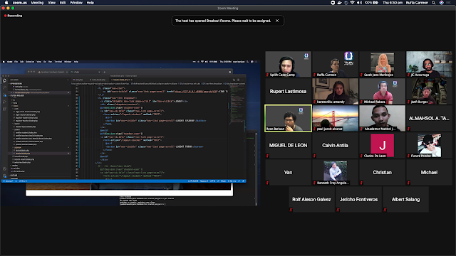Click muted mic icon on Albert Salang tile
This screenshot has height=256, width=456.
(x=385, y=210)
